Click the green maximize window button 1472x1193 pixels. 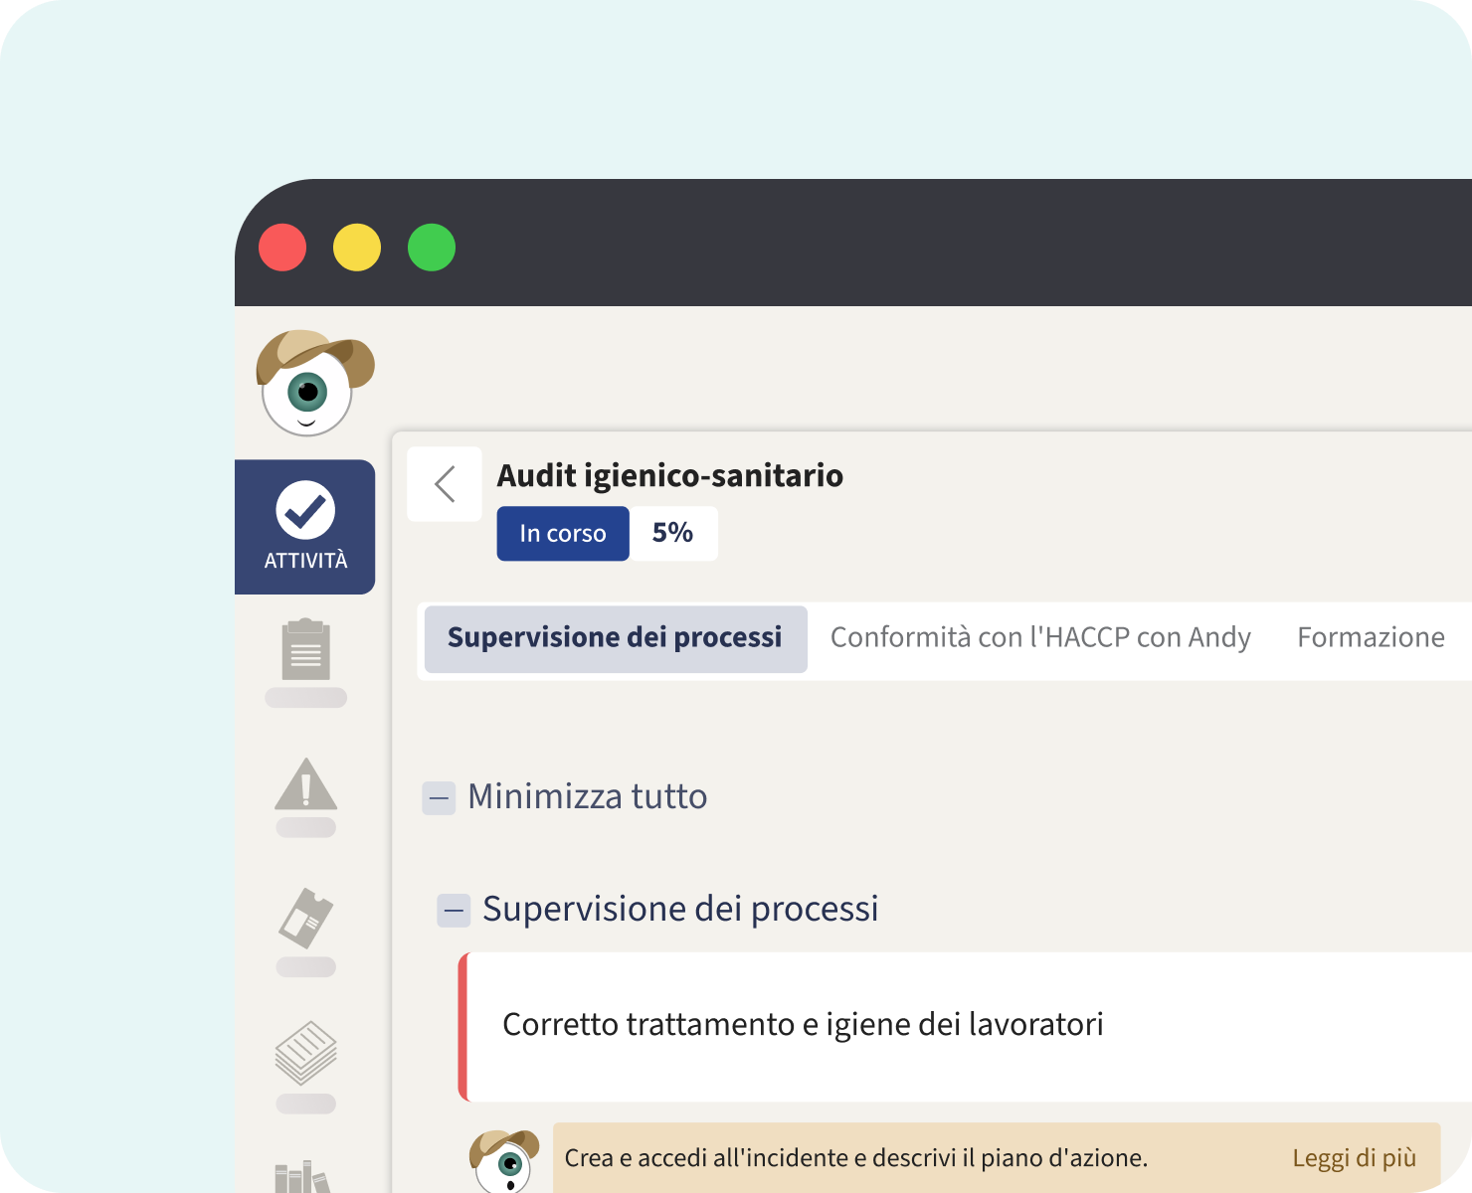pyautogui.click(x=432, y=248)
